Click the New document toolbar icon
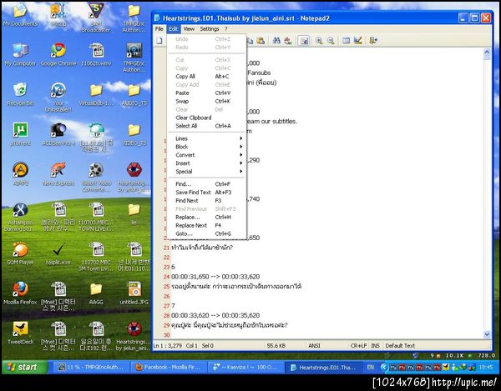The width and height of the screenshot is (501, 391). 159,41
